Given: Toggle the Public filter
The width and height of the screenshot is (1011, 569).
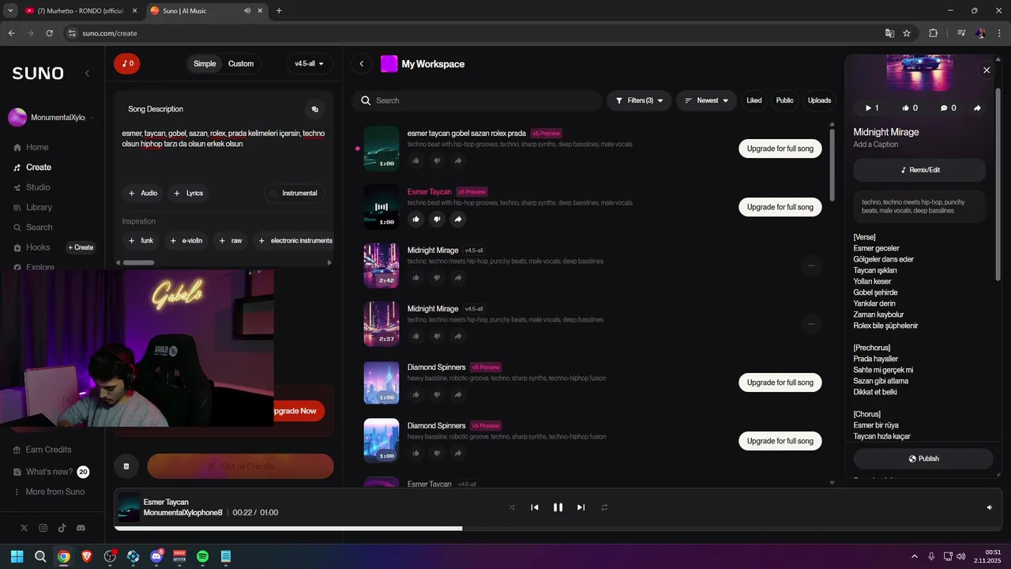Looking at the screenshot, I should tap(784, 100).
